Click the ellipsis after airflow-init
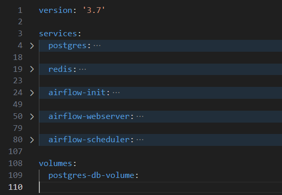Viewport: 282px width, 195px height. tap(116, 93)
